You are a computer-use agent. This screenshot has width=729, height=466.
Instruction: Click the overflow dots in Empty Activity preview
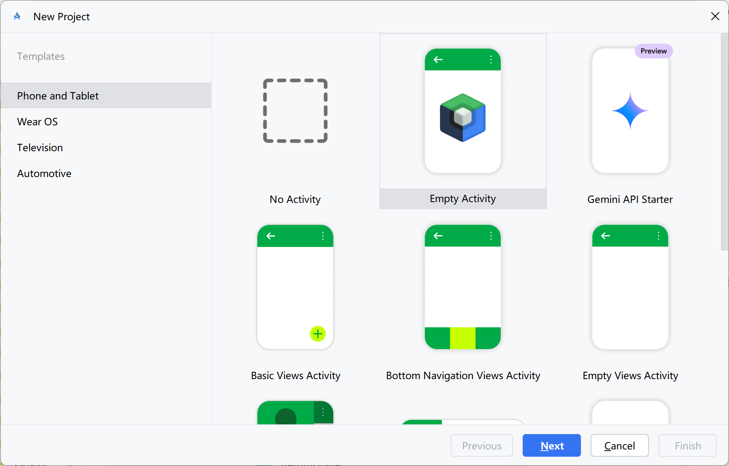(491, 60)
